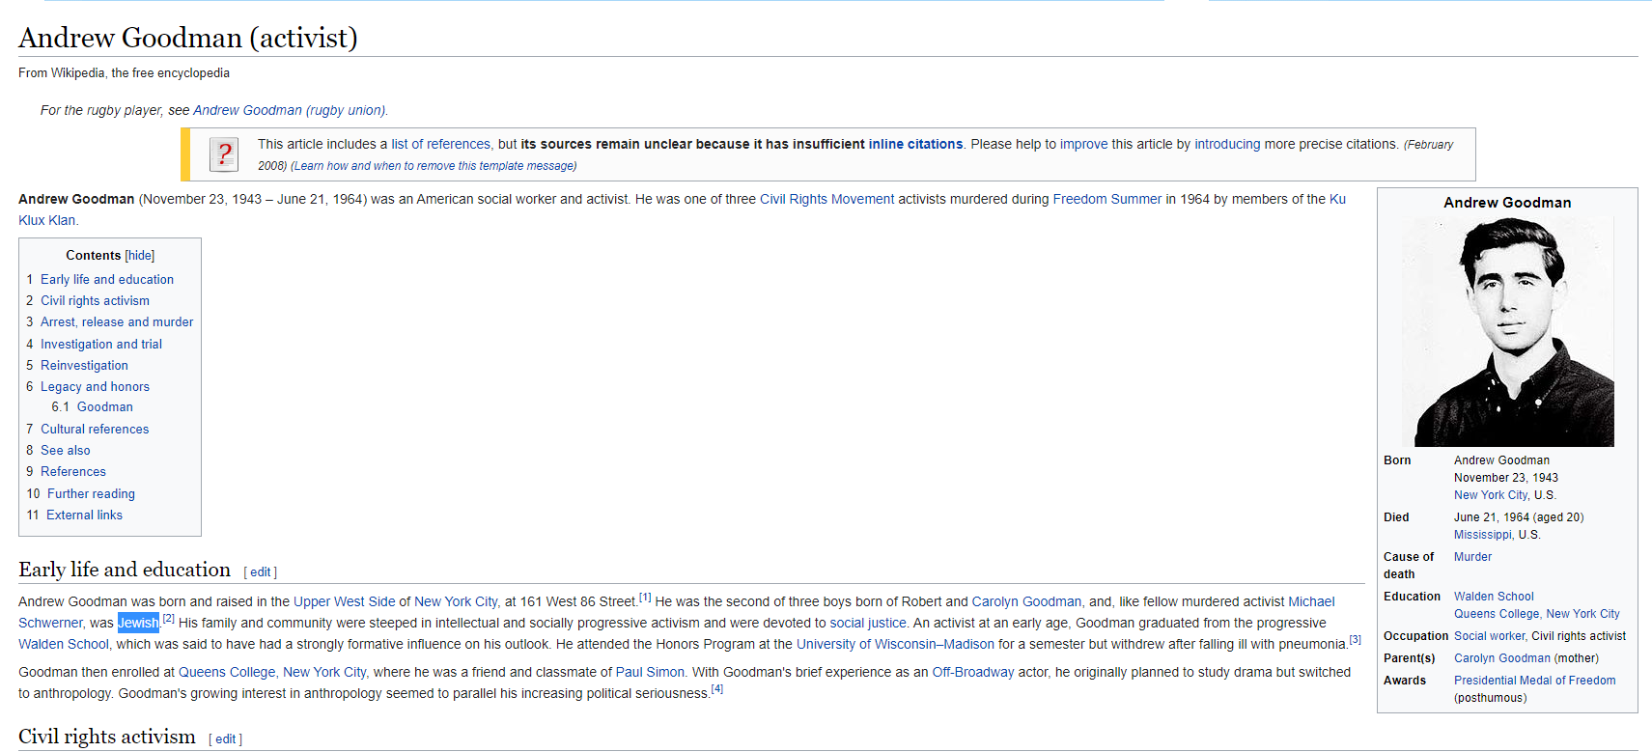Edit the 'Early life and education' section
The width and height of the screenshot is (1652, 752).
coord(261,572)
